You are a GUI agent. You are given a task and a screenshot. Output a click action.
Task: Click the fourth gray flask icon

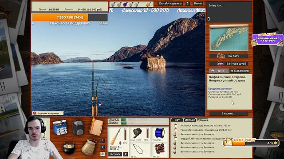131,4
